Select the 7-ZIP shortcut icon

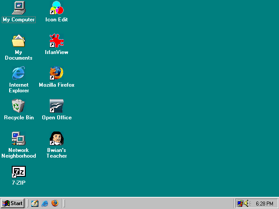click(19, 172)
